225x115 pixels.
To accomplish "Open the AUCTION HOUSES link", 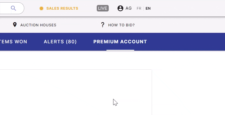I will [x=38, y=25].
